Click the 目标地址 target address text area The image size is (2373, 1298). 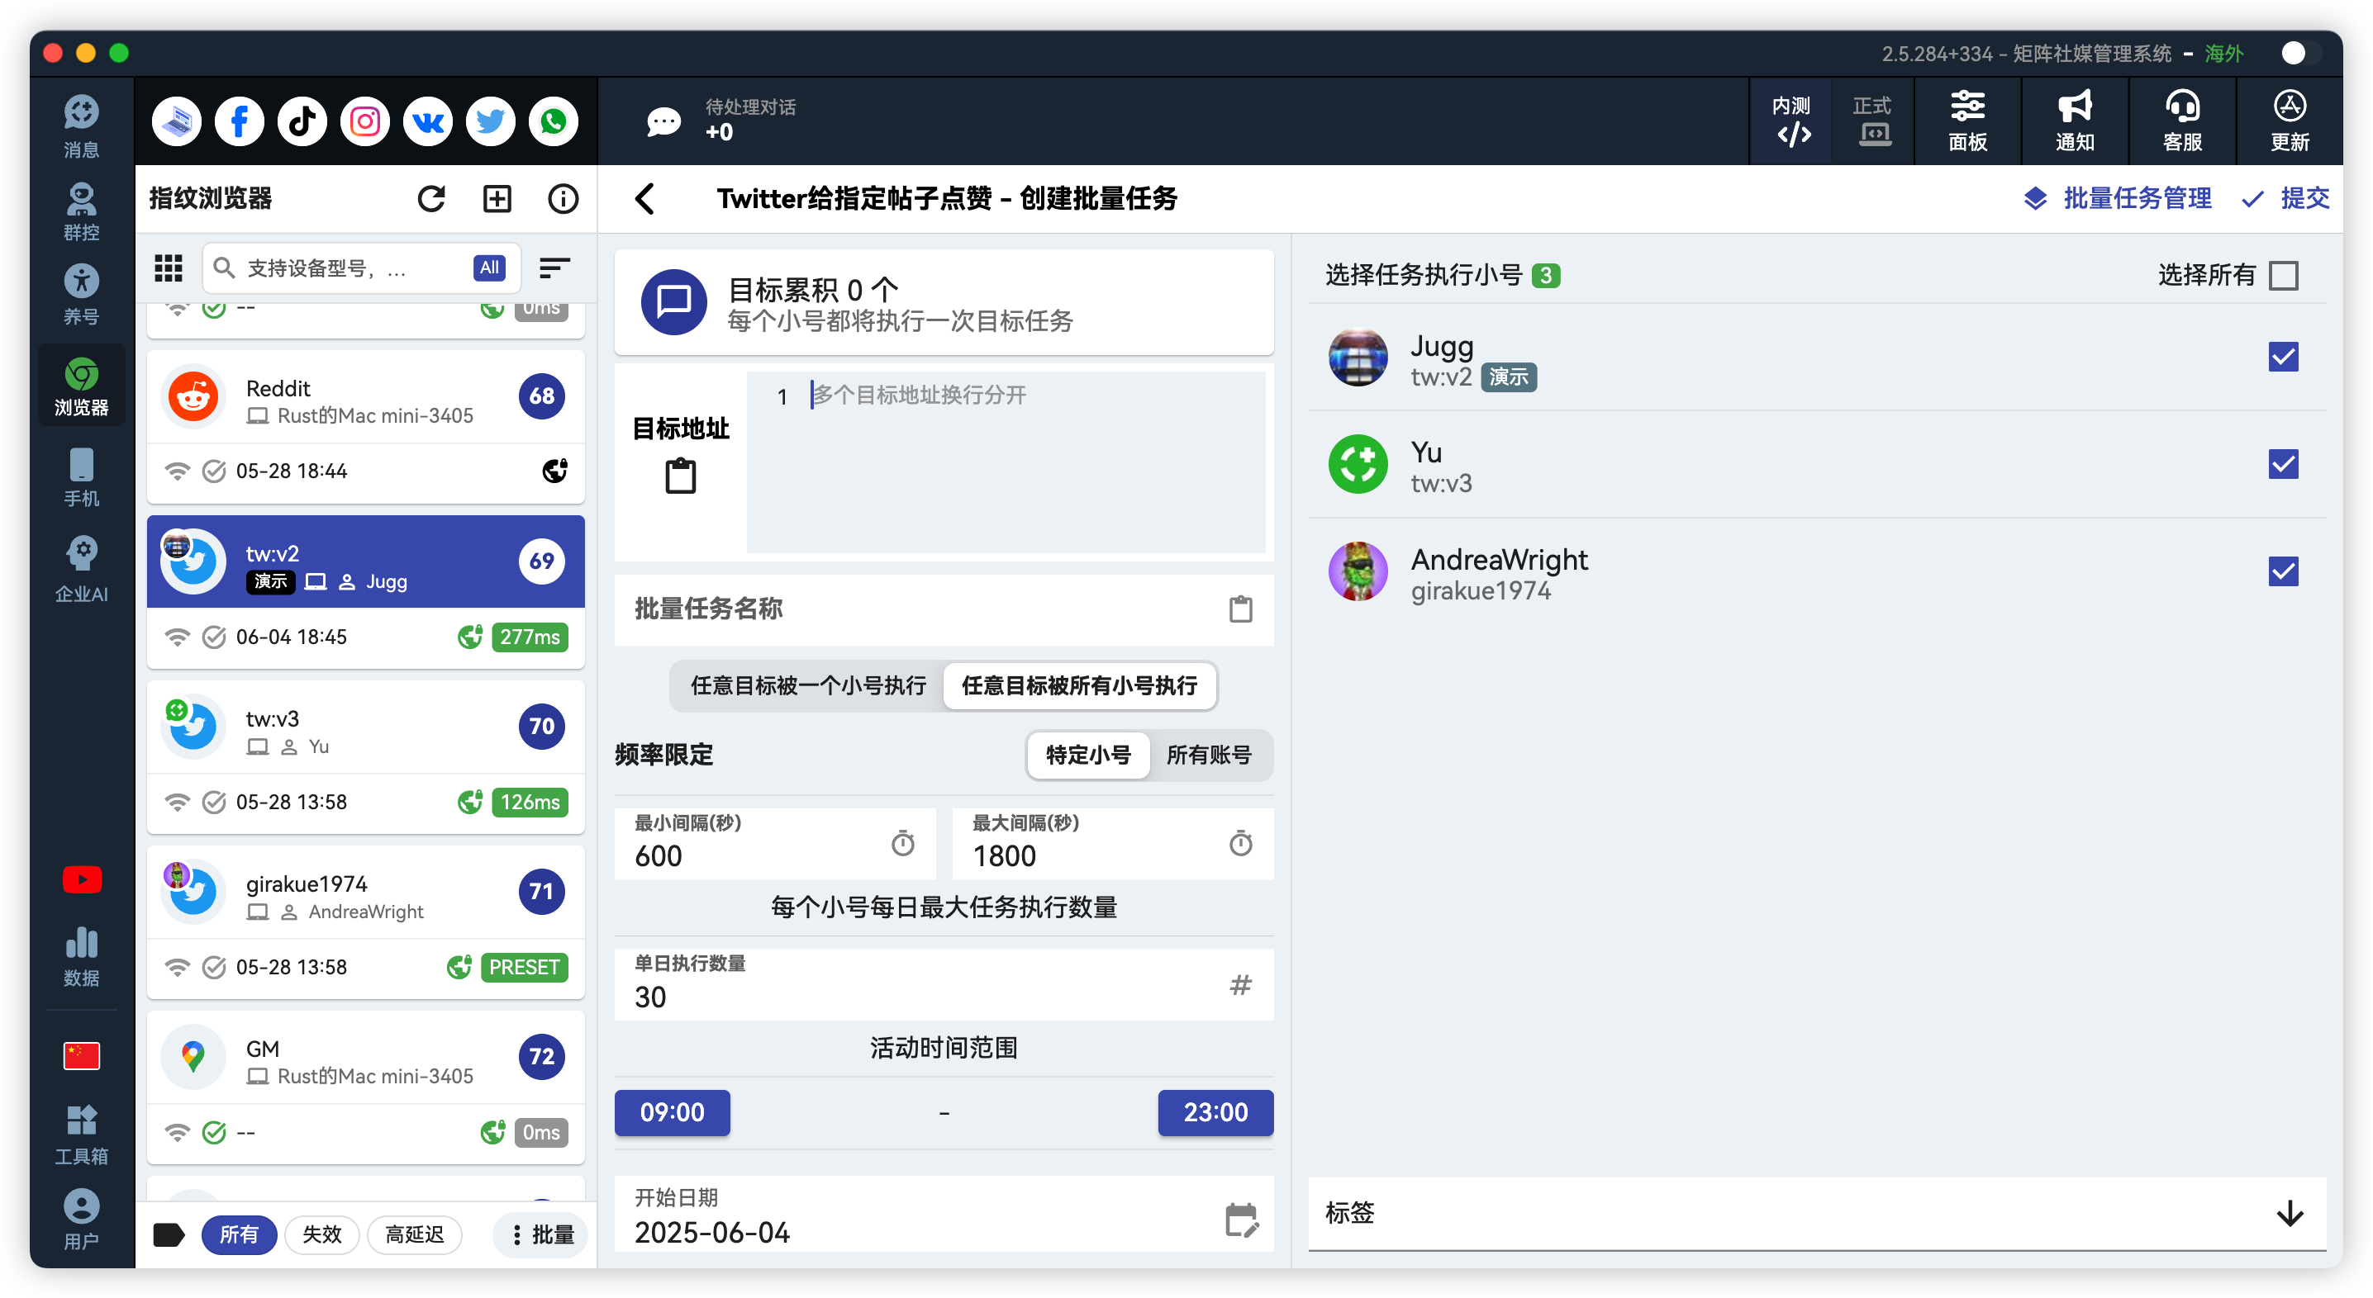(1005, 462)
